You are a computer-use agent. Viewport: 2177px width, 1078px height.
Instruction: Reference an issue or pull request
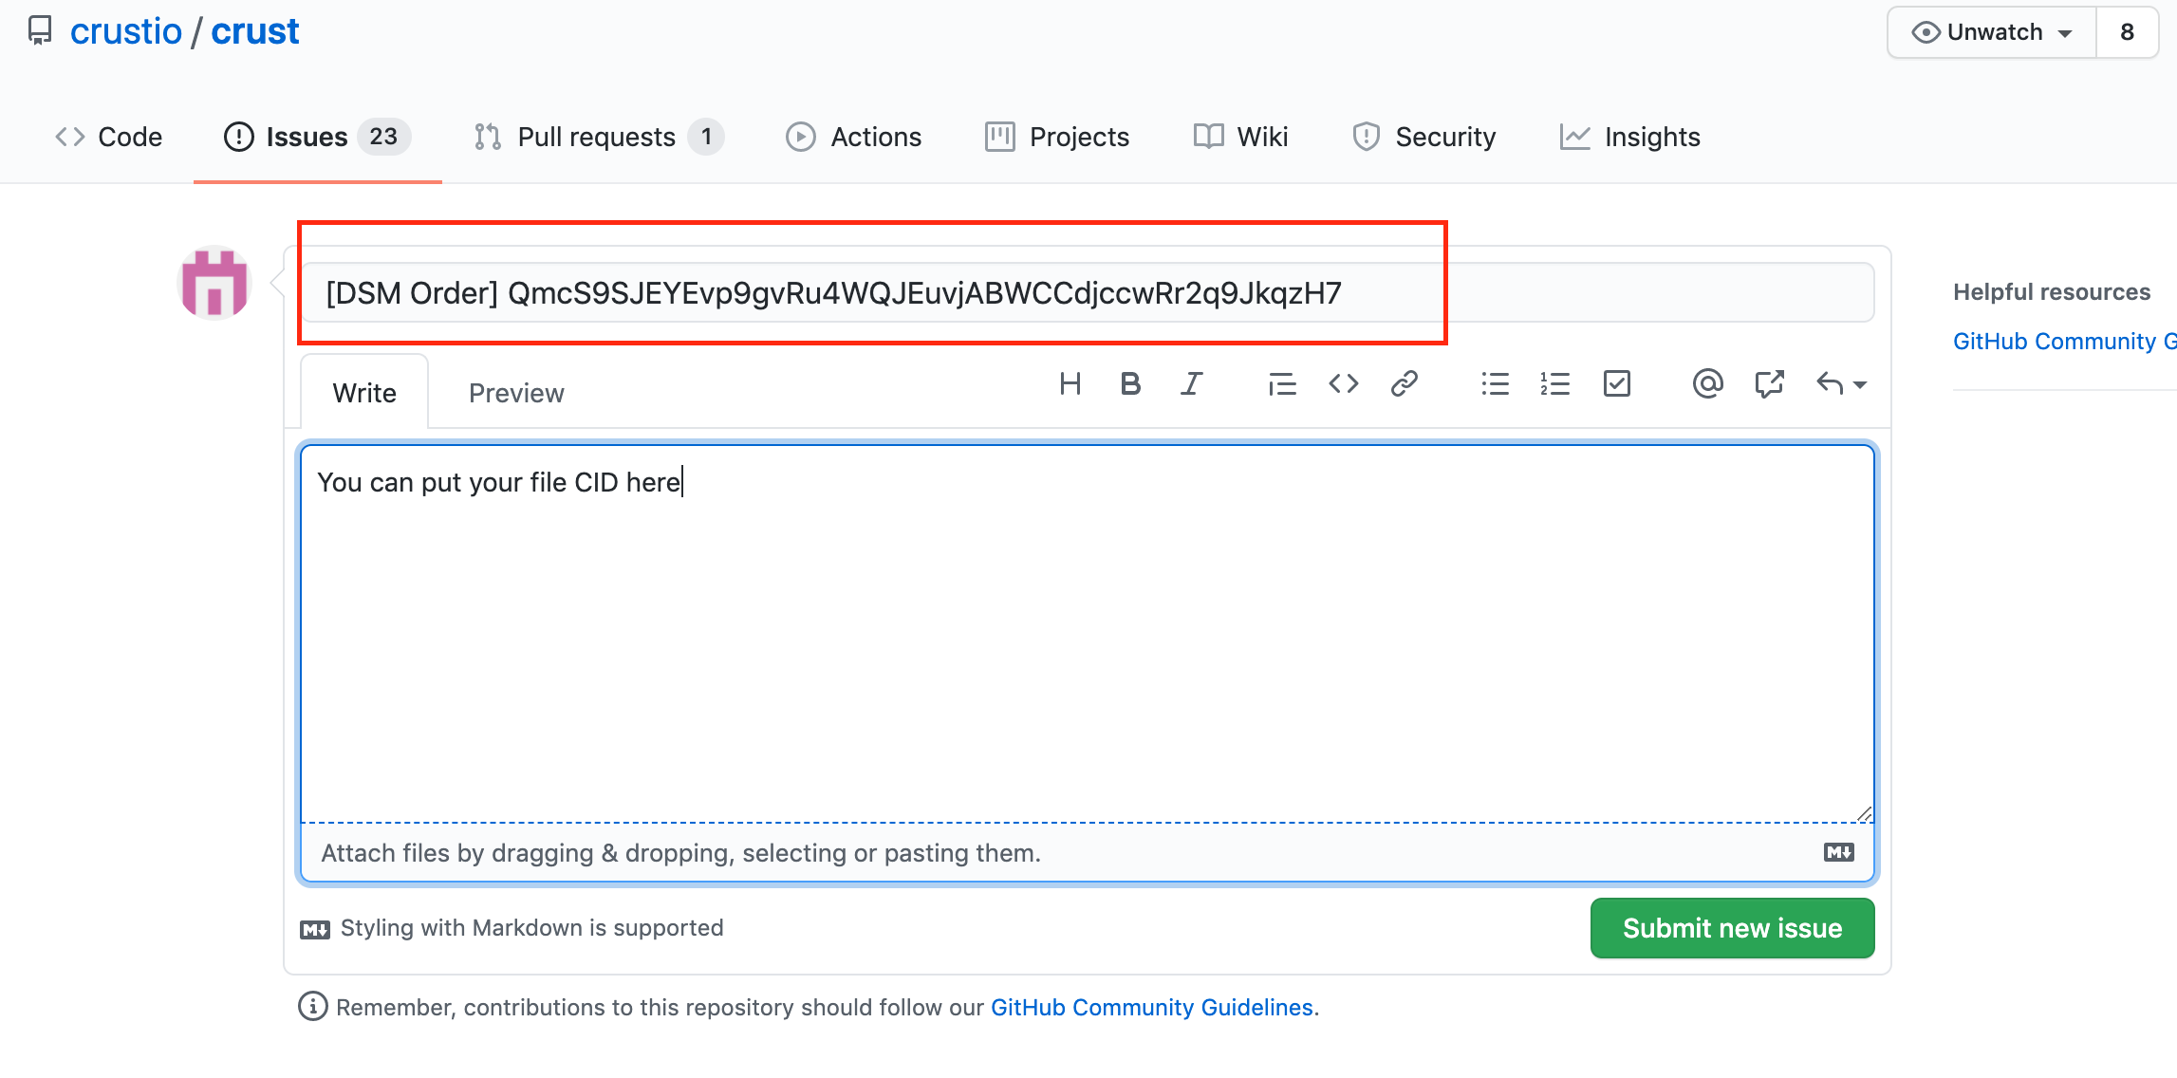pyautogui.click(x=1769, y=384)
